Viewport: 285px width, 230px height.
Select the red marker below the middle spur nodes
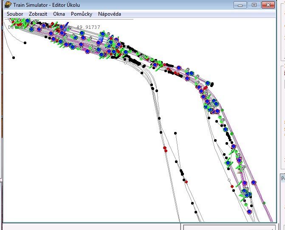tap(186, 182)
